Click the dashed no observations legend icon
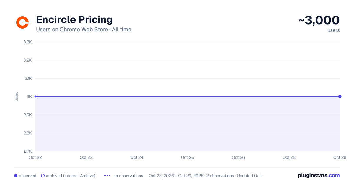Image resolution: width=354 pixels, height=186 pixels. pos(107,176)
